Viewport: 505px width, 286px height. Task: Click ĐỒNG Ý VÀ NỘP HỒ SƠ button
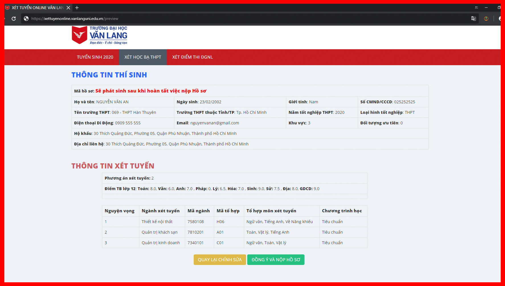[x=276, y=260]
